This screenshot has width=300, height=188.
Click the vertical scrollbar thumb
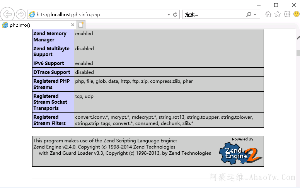[x=298, y=53]
